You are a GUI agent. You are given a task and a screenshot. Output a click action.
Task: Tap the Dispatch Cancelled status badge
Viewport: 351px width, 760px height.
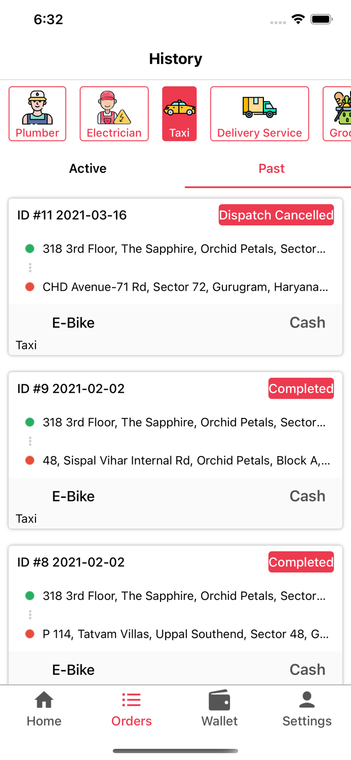tap(276, 215)
